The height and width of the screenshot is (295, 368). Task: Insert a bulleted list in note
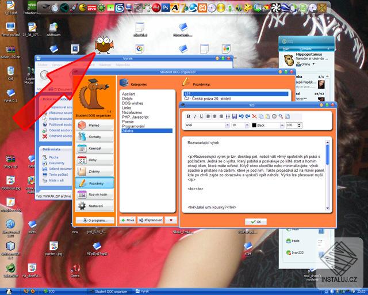pyautogui.click(x=228, y=116)
